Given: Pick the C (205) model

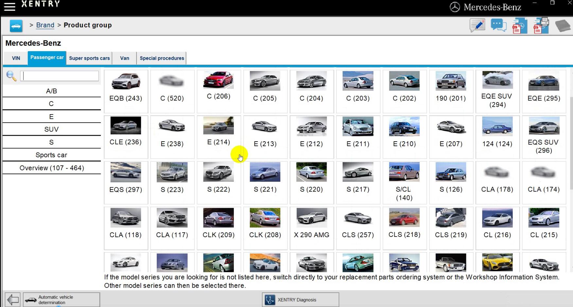Looking at the screenshot, I should [265, 91].
